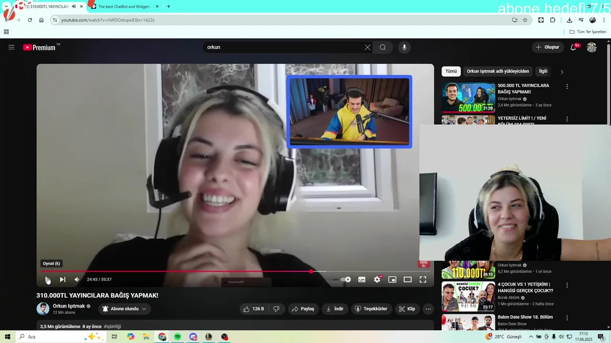Image resolution: width=611 pixels, height=343 pixels.
Task: Open Chrome extensions puzzle icon
Action: (553, 20)
